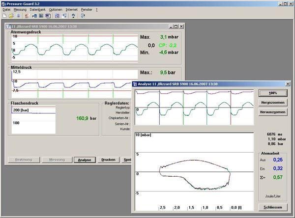Open the Fenster menu
The height and width of the screenshot is (218, 295).
[87, 9]
